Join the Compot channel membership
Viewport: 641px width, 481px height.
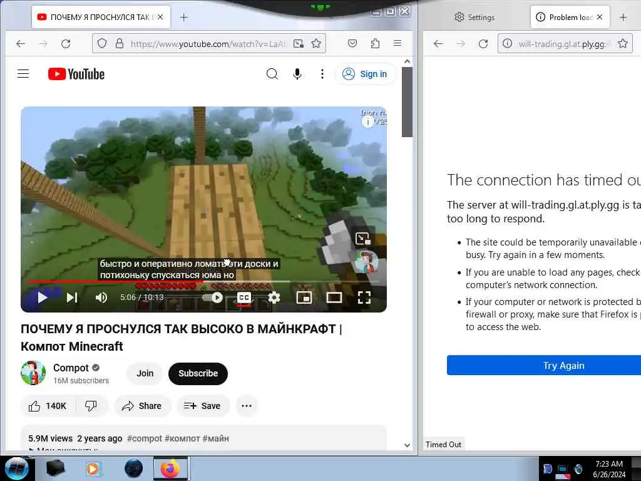pos(145,373)
